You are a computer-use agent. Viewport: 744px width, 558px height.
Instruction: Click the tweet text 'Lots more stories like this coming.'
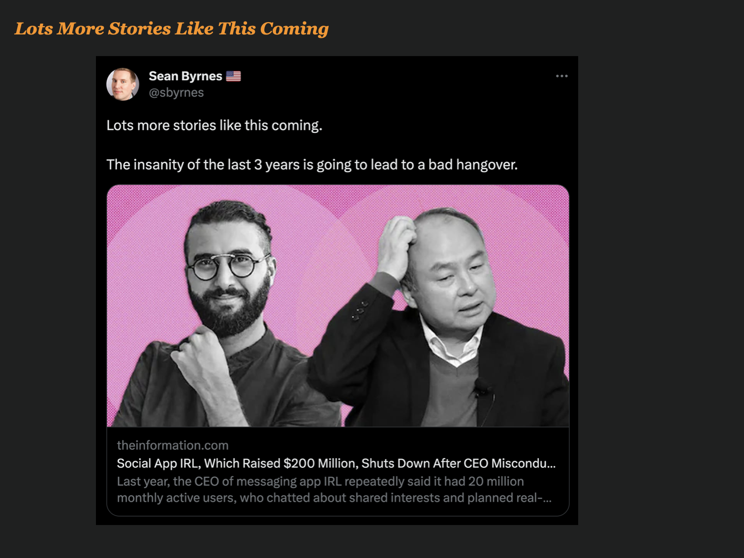pos(214,125)
